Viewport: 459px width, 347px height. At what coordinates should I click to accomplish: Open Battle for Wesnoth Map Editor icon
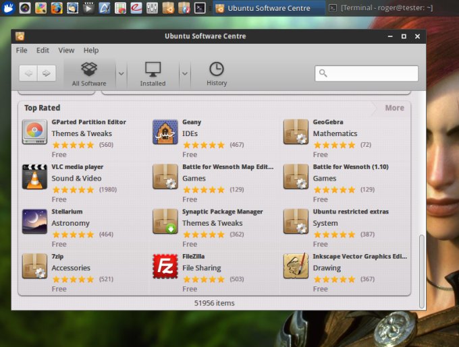pyautogui.click(x=165, y=177)
